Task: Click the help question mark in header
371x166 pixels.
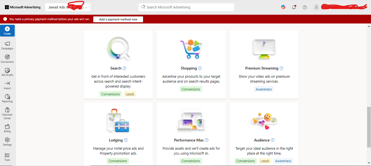Action: tap(305, 7)
